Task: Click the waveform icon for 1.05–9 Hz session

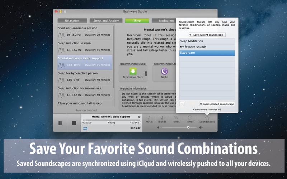Action: (62, 80)
